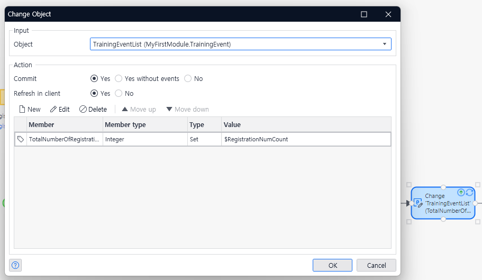Click the Cancel button
This screenshot has height=280, width=482.
click(376, 265)
